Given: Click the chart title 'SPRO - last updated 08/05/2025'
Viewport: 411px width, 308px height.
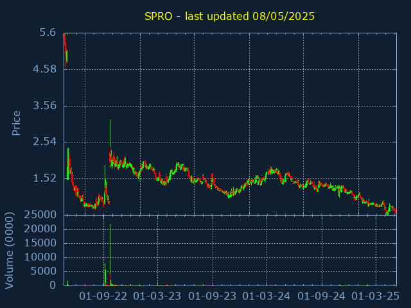Looking at the screenshot, I should click(x=229, y=16).
